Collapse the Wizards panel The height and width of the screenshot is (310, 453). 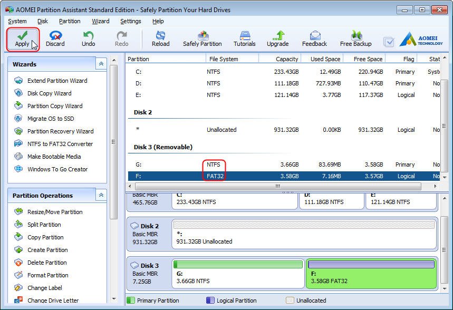tap(101, 64)
